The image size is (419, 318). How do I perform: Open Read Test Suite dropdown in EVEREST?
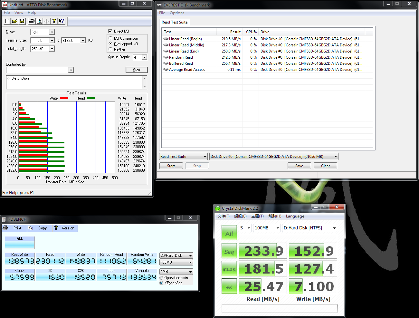pyautogui.click(x=183, y=157)
